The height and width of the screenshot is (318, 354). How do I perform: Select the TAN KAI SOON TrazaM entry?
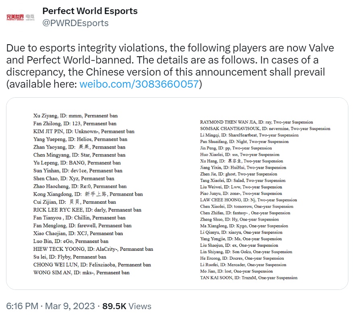pyautogui.click(x=248, y=278)
